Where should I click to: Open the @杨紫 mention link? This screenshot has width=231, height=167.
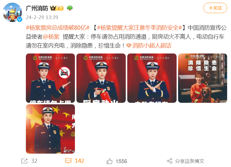pyautogui.click(x=51, y=37)
